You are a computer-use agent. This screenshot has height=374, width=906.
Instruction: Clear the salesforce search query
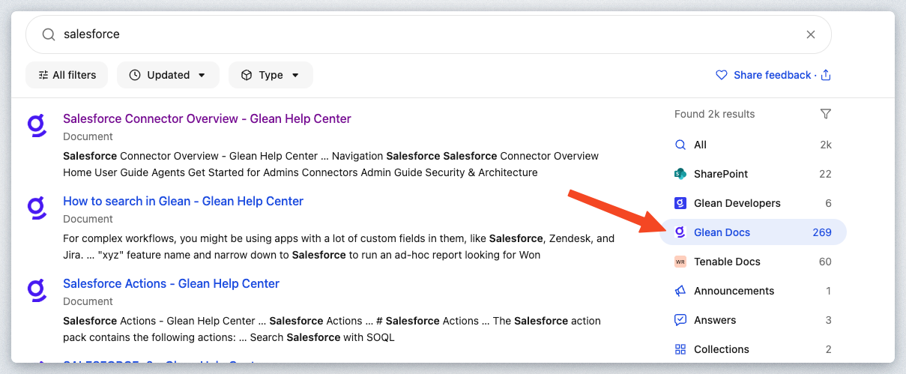[x=810, y=34]
